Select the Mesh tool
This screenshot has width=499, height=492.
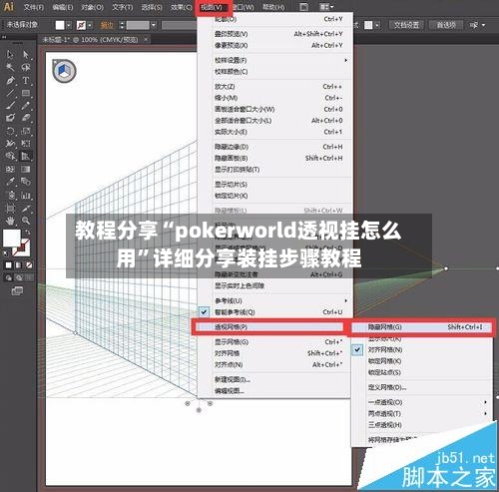10,169
